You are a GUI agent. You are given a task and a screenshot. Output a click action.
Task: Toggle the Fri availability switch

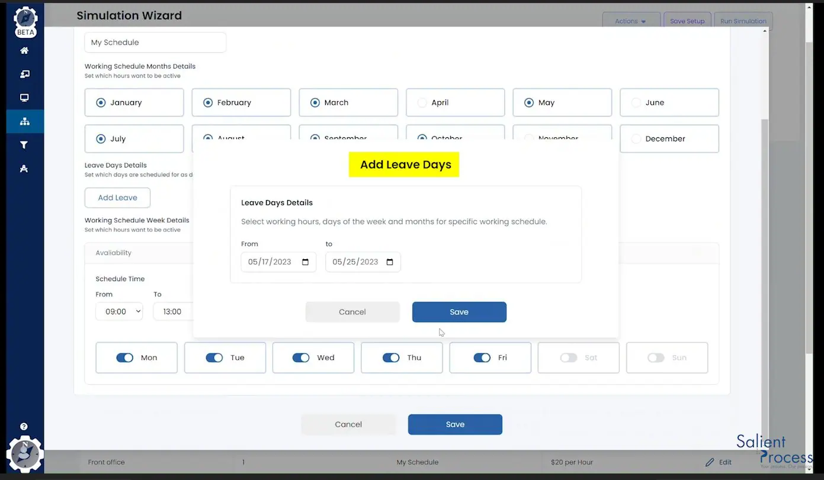tap(482, 357)
